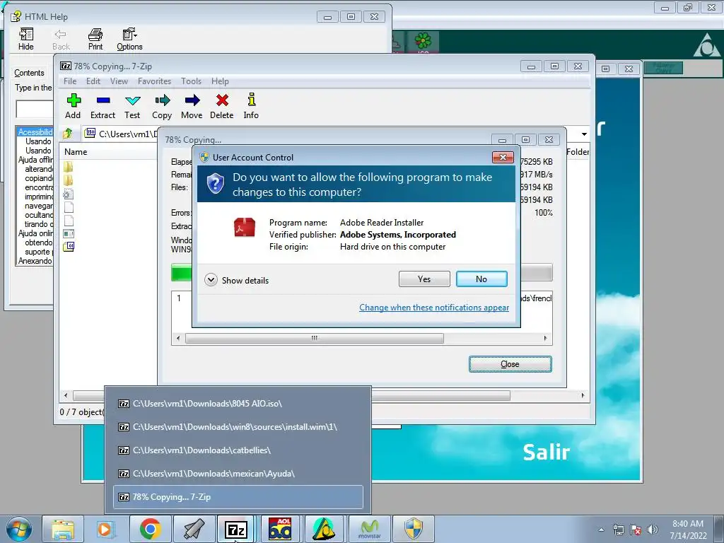Click the volume speaker tray icon

coord(653,530)
